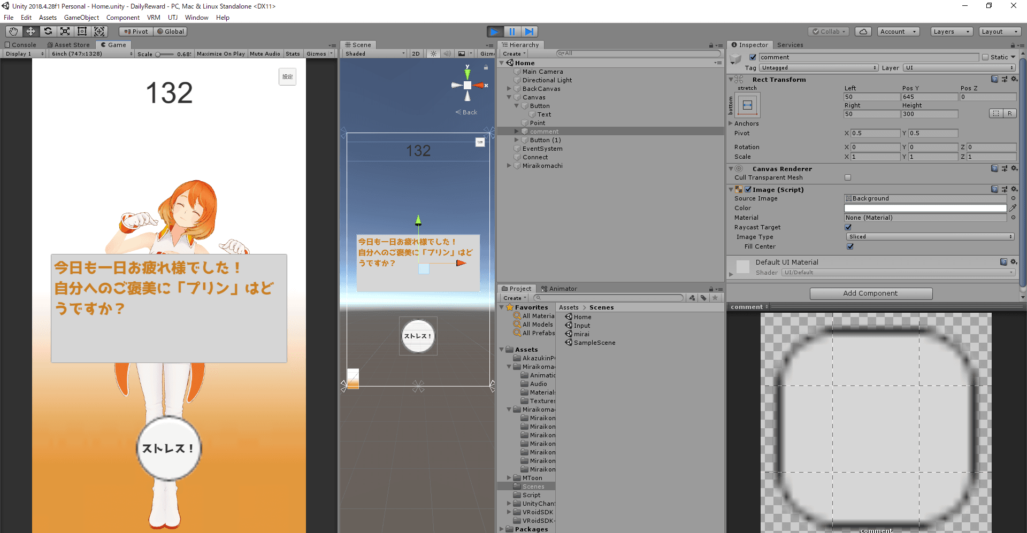1027x533 pixels.
Task: Open the Layers dropdown
Action: pos(952,32)
